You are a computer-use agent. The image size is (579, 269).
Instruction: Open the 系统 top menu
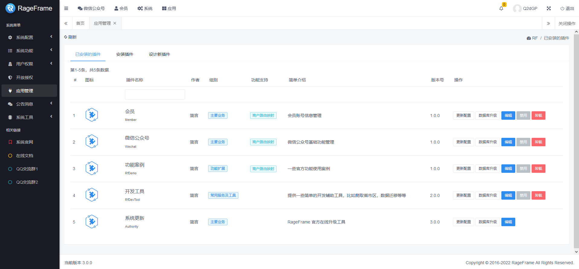pos(145,8)
